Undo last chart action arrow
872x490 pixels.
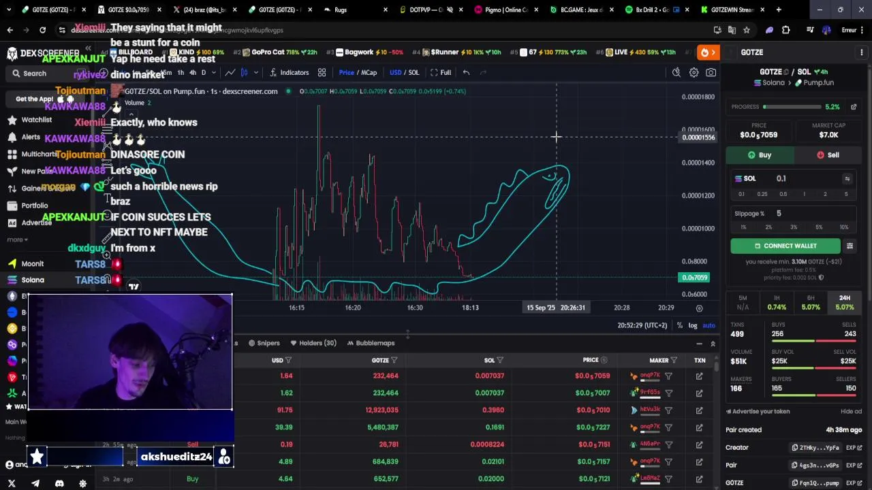click(x=466, y=72)
